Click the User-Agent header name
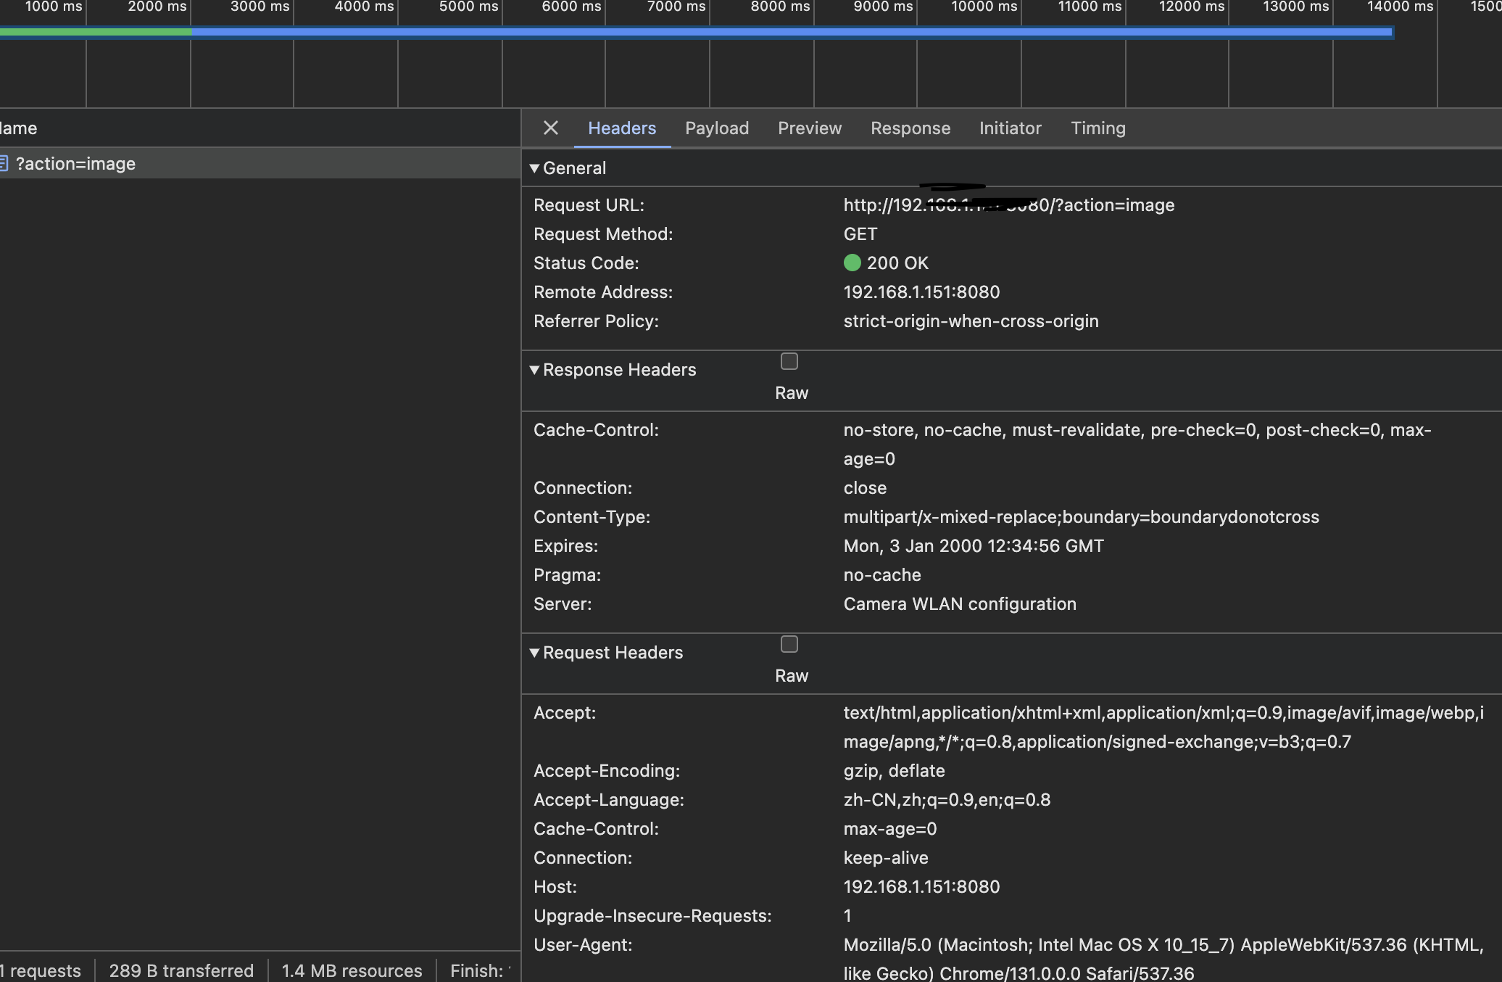The height and width of the screenshot is (982, 1502). (x=583, y=945)
